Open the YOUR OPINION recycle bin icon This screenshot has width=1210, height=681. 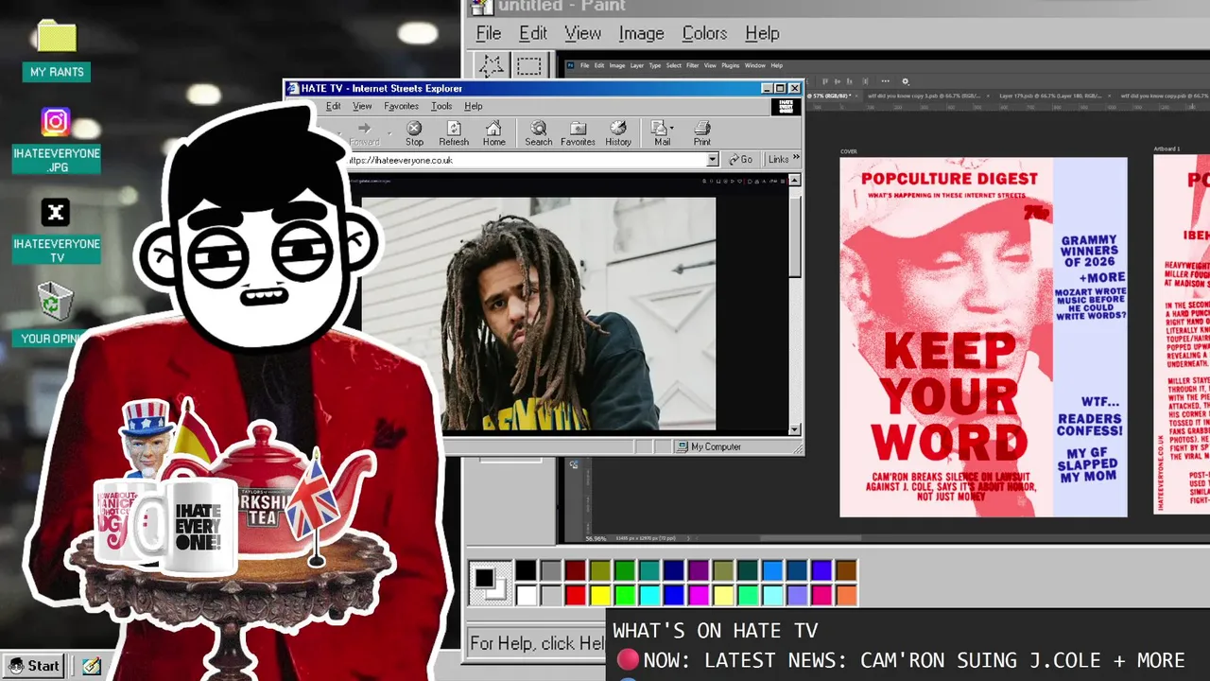(56, 314)
